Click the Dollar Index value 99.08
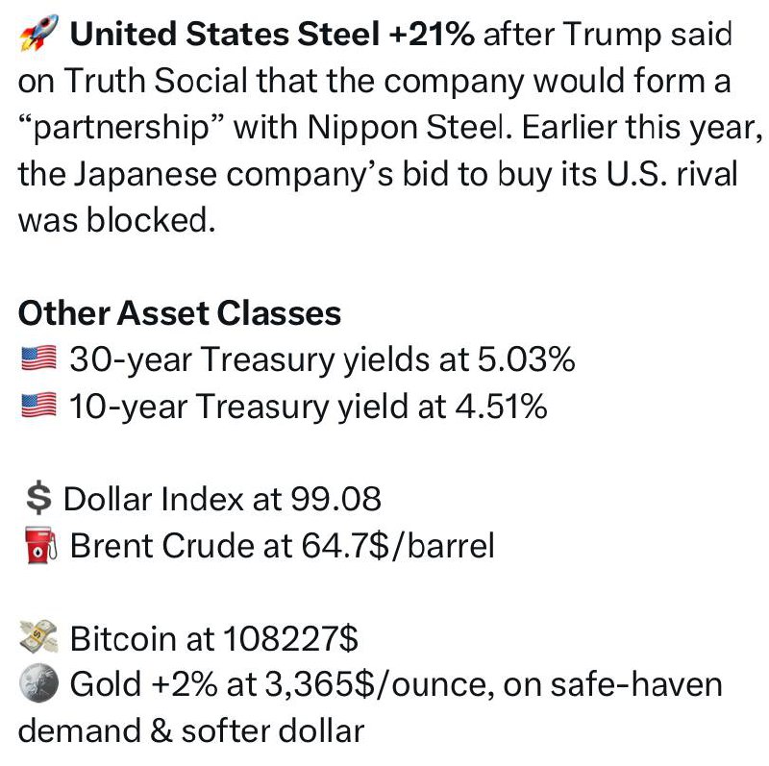The height and width of the screenshot is (766, 769). tap(335, 499)
